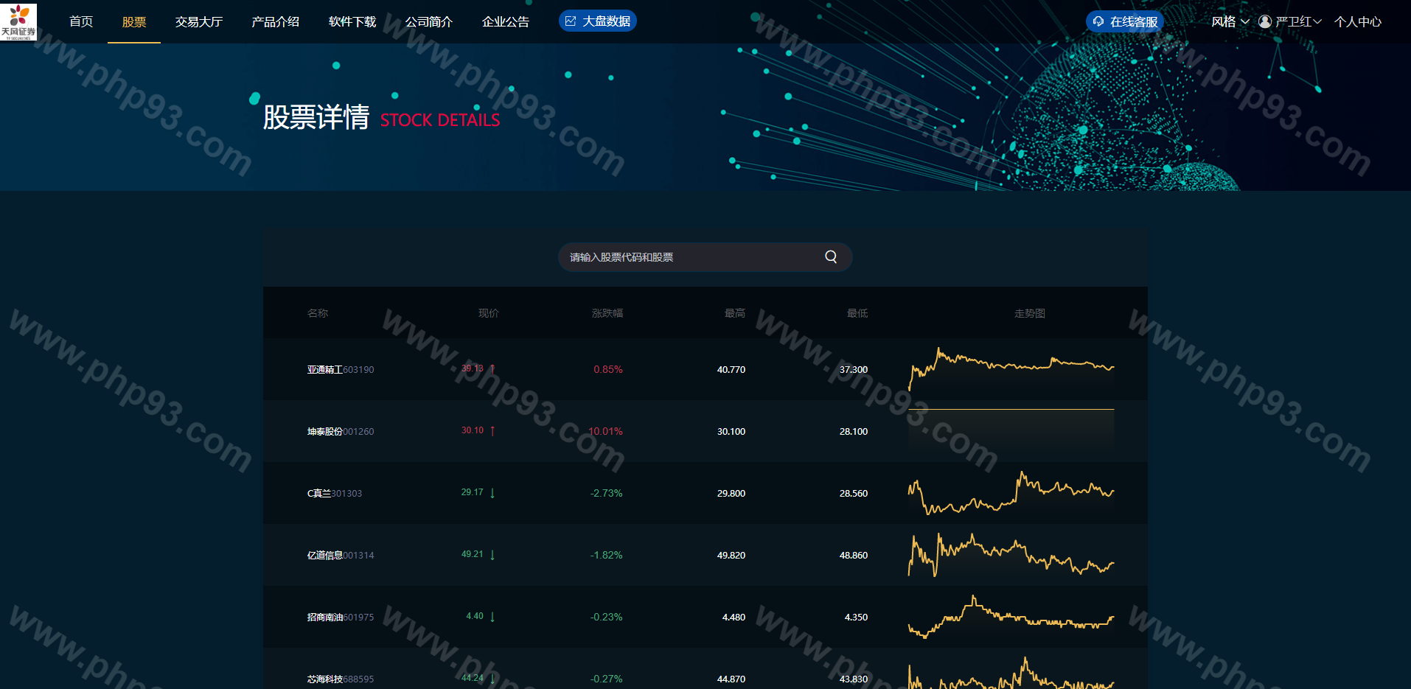Click the search magnifier icon
This screenshot has height=689, width=1411.
click(x=831, y=257)
